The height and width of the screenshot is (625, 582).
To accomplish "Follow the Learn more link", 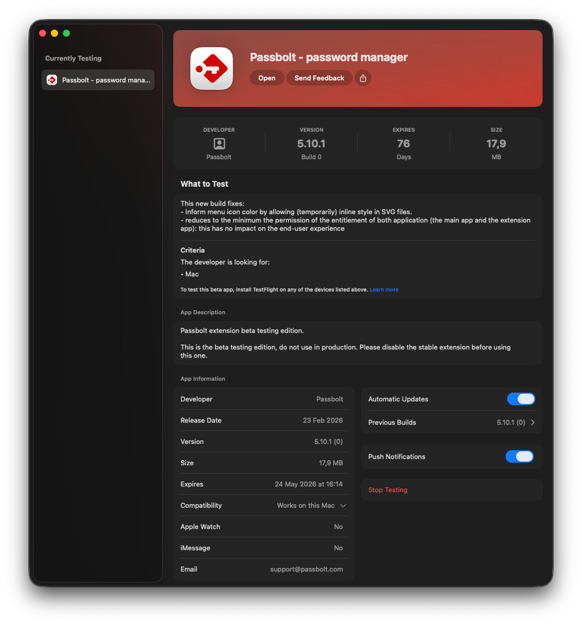I will click(x=384, y=290).
